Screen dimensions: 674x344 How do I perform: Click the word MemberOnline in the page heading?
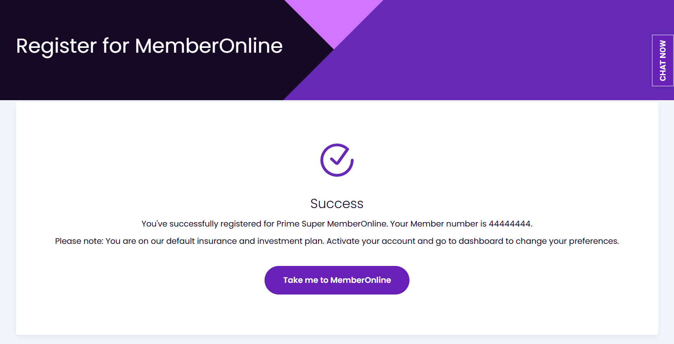pos(209,46)
